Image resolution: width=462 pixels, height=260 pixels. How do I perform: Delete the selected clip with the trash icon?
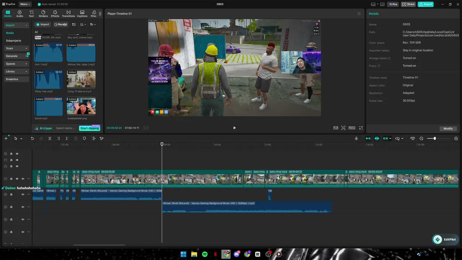pos(76,139)
